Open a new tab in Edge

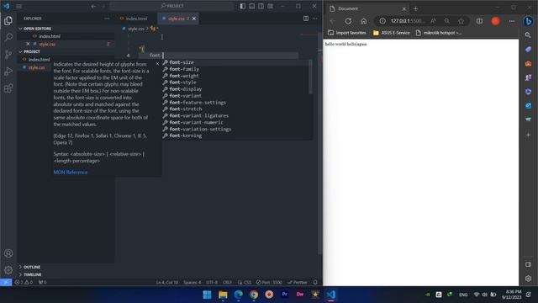[x=415, y=8]
